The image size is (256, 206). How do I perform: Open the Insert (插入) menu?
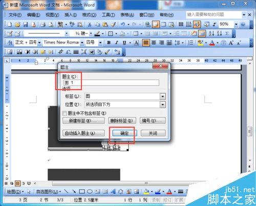(x=71, y=15)
